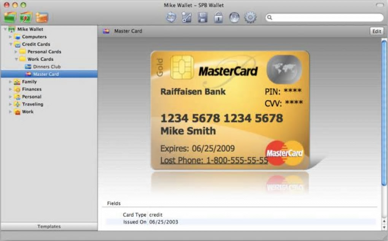The width and height of the screenshot is (388, 241).
Task: Select the Traveling category label
Action: 32,104
